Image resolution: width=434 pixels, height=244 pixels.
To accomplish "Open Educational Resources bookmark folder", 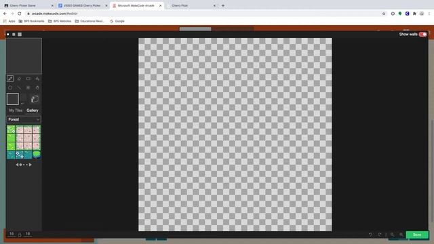I will 90,21.
